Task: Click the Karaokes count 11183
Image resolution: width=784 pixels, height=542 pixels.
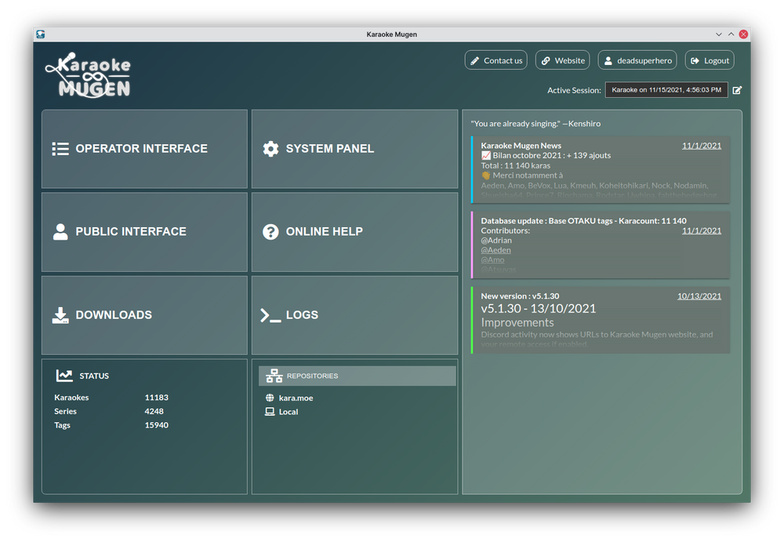Action: (x=157, y=398)
